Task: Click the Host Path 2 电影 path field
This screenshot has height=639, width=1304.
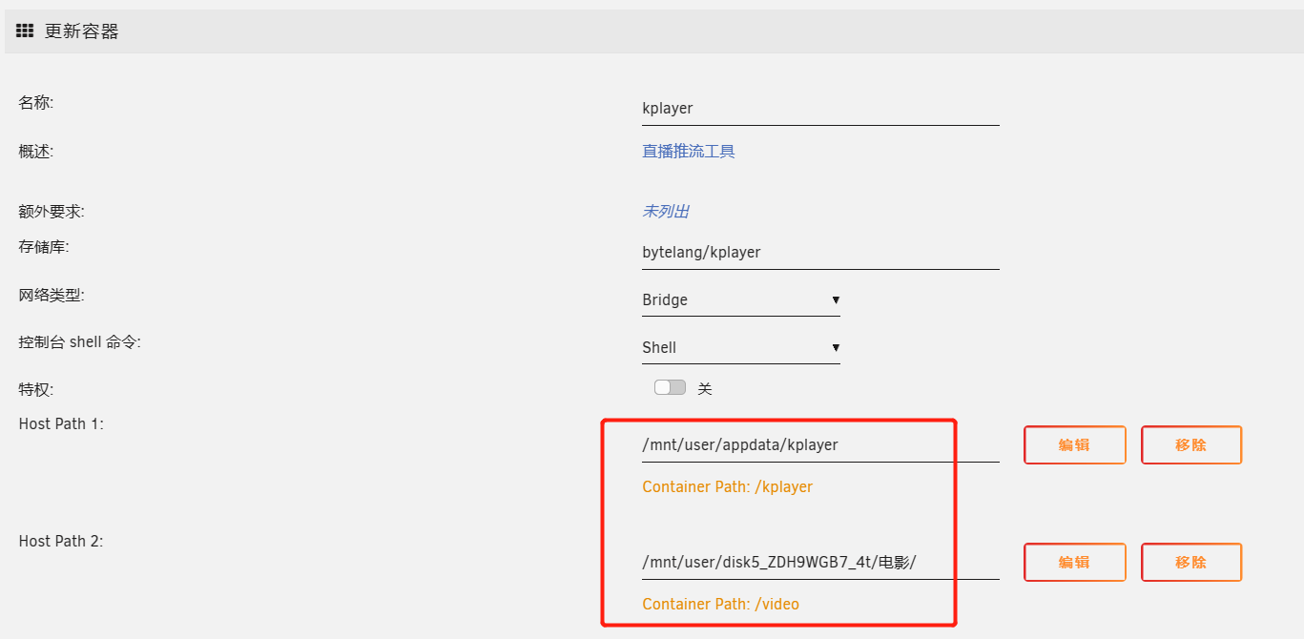Action: pos(819,562)
